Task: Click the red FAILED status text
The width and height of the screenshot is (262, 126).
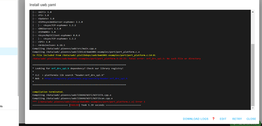Action: point(74,105)
